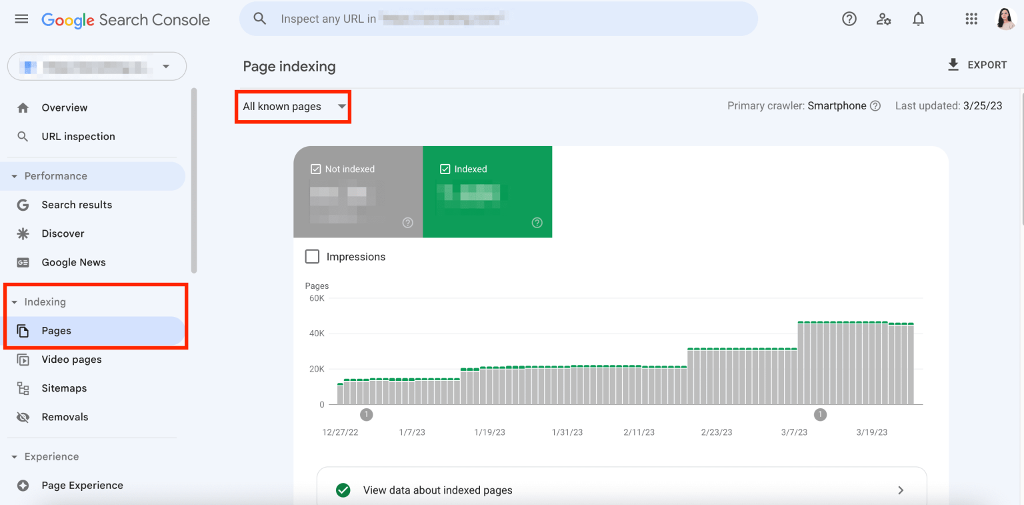Click the URL inspection search field
The image size is (1024, 505).
pyautogui.click(x=499, y=19)
